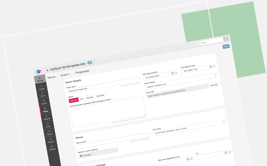Set event status to Archived

click(x=90, y=98)
